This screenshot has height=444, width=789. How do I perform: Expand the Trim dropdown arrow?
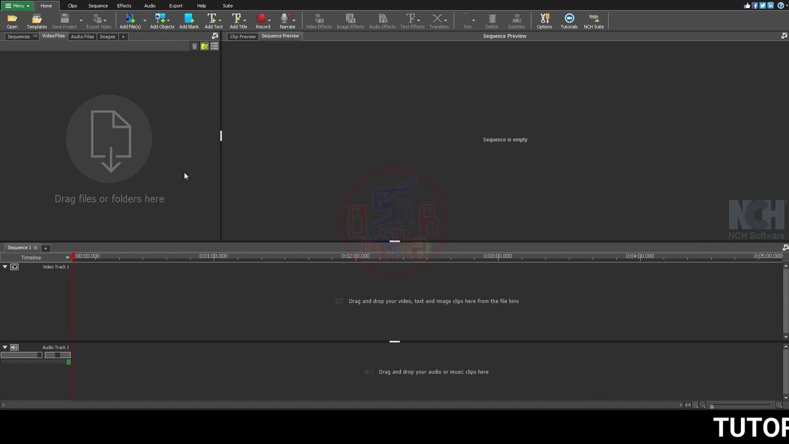[x=473, y=20]
